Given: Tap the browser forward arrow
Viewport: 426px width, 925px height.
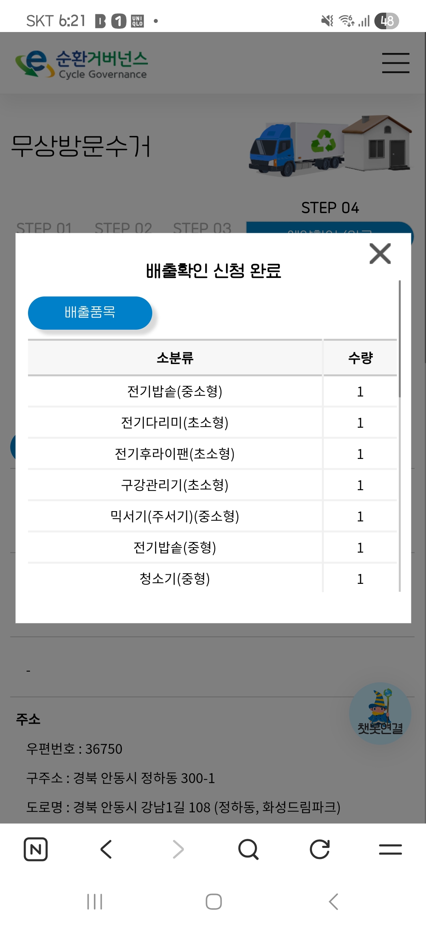Looking at the screenshot, I should (x=178, y=849).
